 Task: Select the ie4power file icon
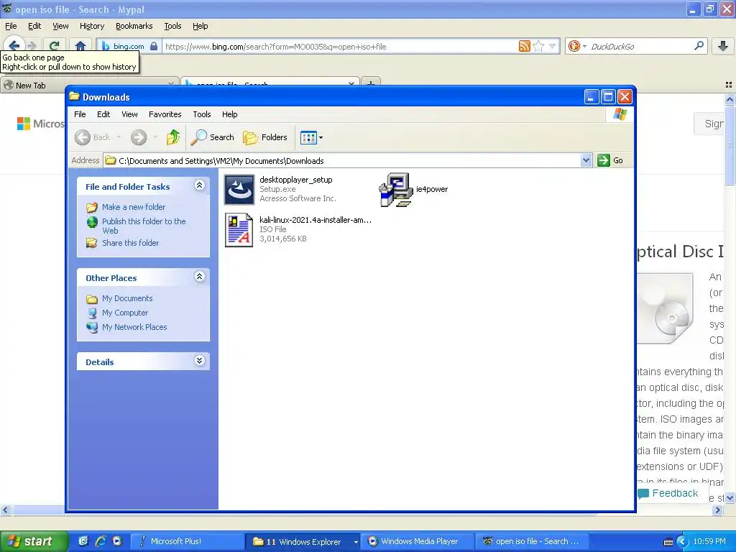(x=396, y=190)
